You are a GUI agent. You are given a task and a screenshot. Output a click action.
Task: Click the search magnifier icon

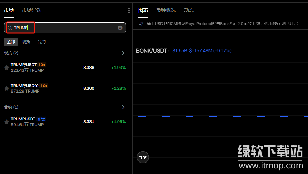point(10,28)
